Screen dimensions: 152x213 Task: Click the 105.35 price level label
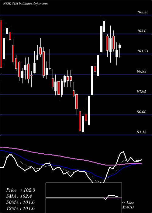tap(143, 12)
